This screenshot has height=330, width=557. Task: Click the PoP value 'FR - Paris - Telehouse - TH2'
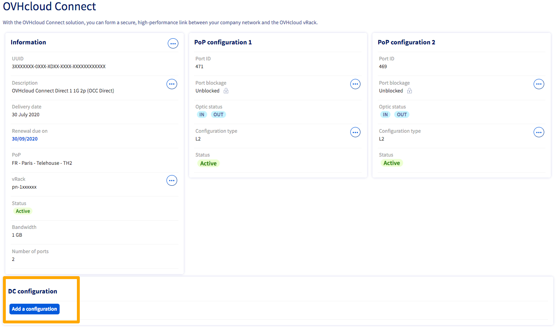click(x=42, y=163)
